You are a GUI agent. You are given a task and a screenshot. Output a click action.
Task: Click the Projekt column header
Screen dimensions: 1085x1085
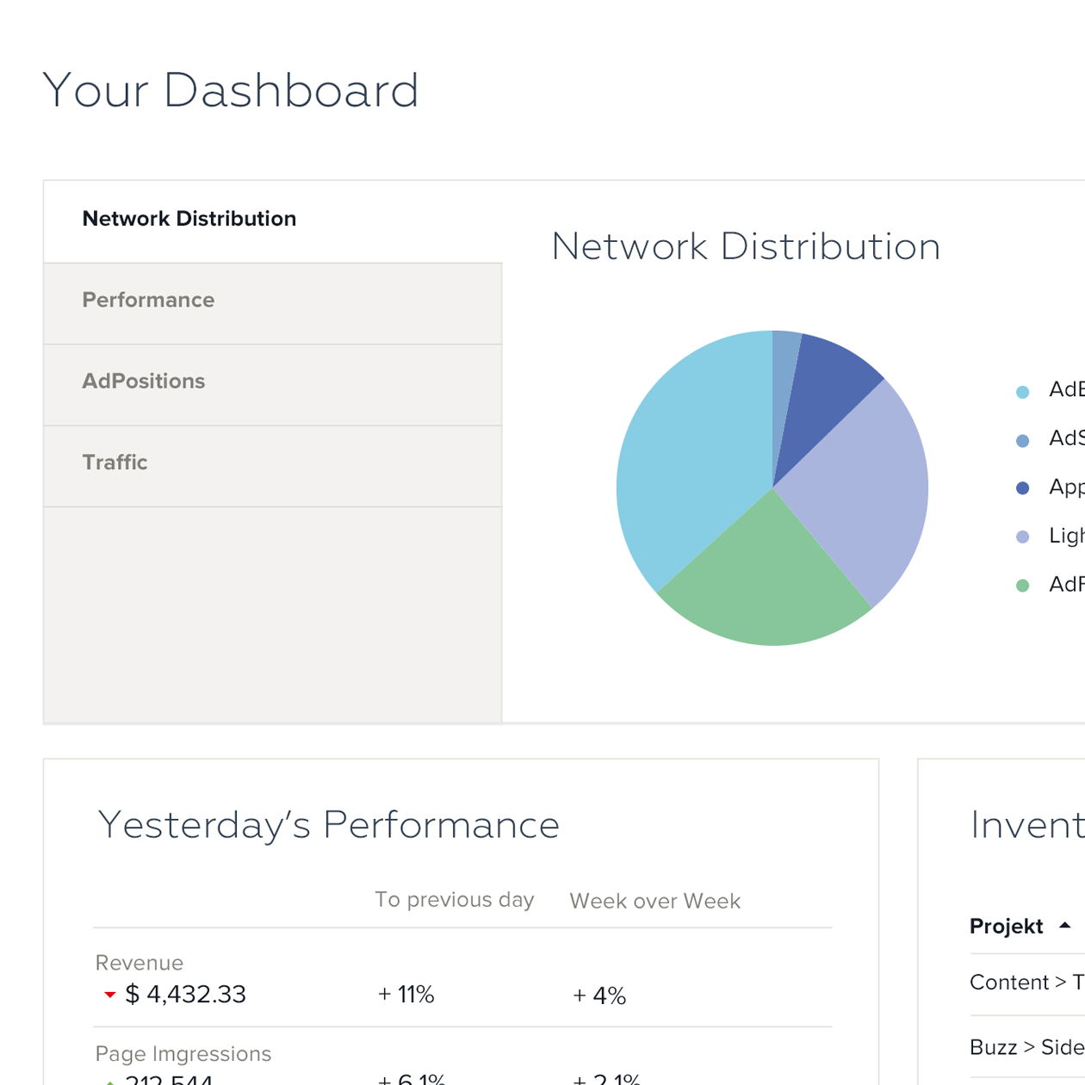tap(1006, 927)
